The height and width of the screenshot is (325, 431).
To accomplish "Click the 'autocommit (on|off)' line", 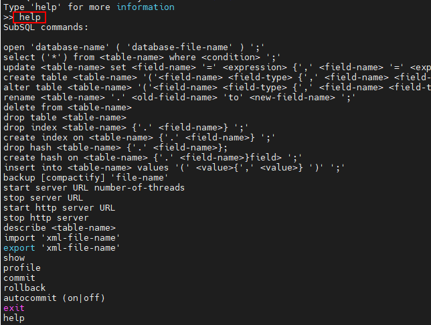I will pyautogui.click(x=54, y=298).
